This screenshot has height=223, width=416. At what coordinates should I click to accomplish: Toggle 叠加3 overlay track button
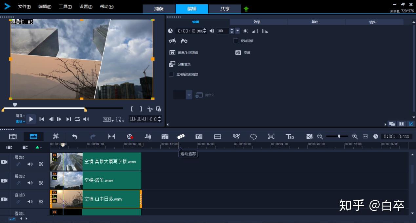(5, 199)
